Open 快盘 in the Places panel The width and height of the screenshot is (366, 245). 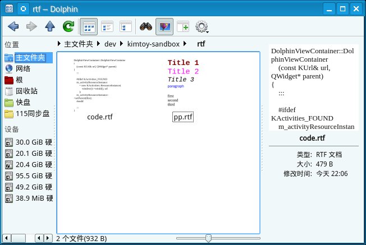click(x=17, y=103)
